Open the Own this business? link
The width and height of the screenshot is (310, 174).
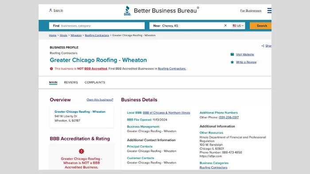100,100
